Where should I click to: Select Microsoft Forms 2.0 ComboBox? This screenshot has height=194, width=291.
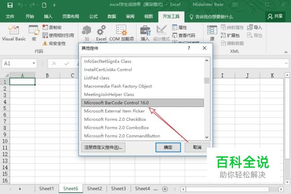142,128
